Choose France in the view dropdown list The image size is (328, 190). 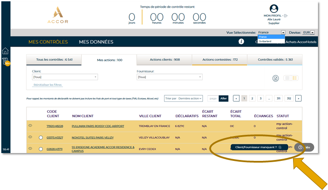[271, 37]
